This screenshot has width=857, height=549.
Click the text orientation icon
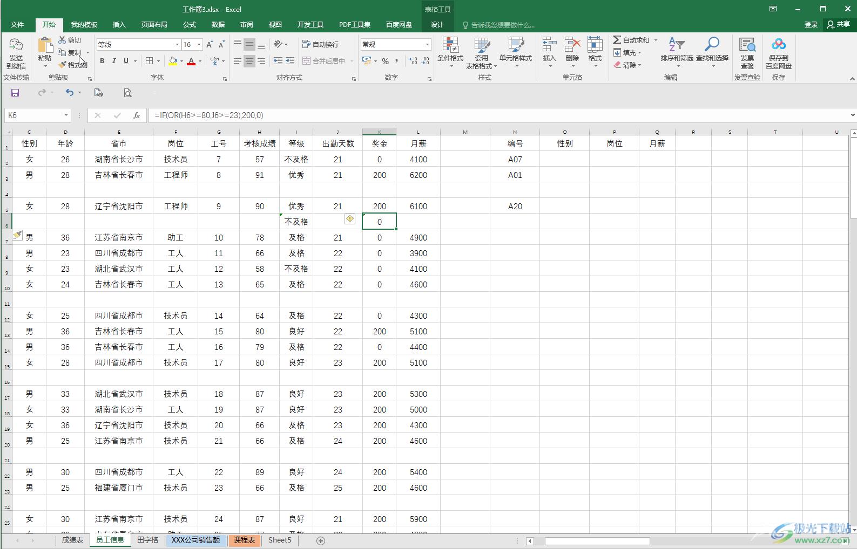coord(278,44)
